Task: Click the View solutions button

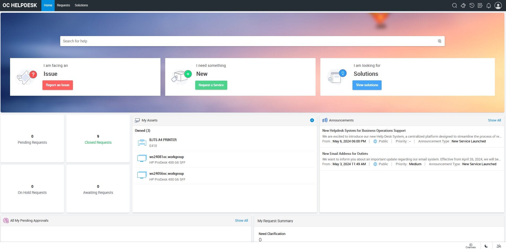Action: (x=367, y=85)
